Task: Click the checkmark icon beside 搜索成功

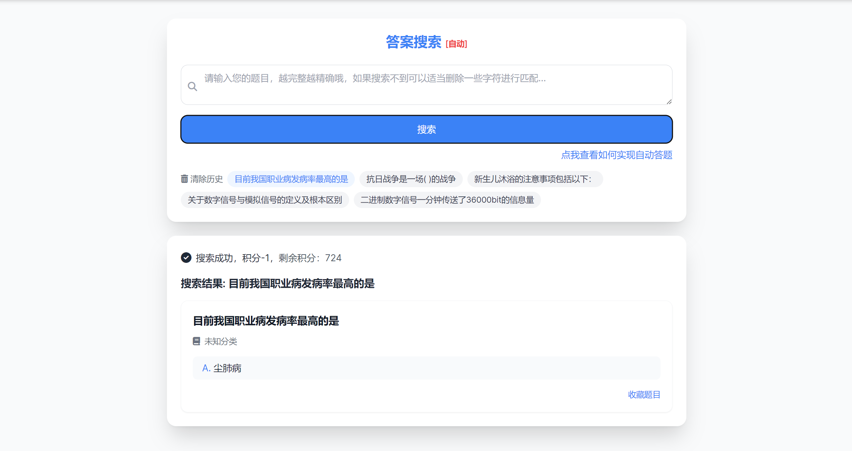Action: [186, 258]
